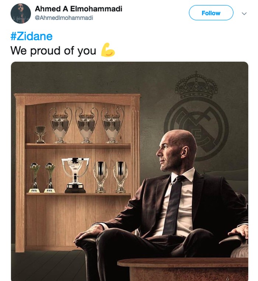Click the flexed biceps emoji
The width and height of the screenshot is (258, 281).
[108, 50]
